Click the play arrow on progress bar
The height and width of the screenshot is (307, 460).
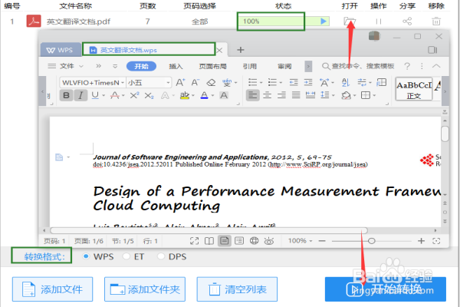click(324, 21)
